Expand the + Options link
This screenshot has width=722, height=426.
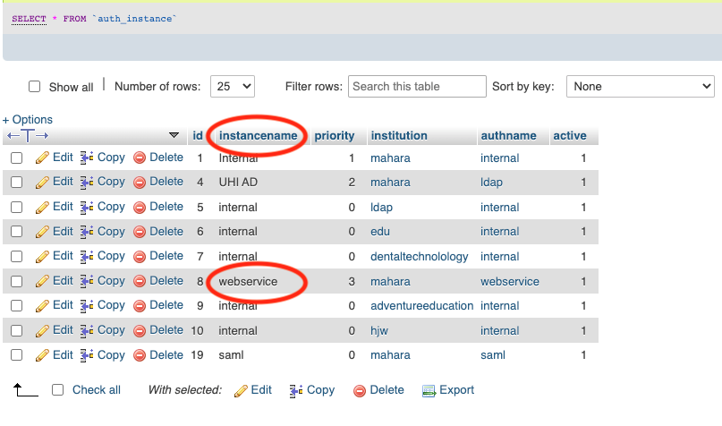tap(28, 120)
